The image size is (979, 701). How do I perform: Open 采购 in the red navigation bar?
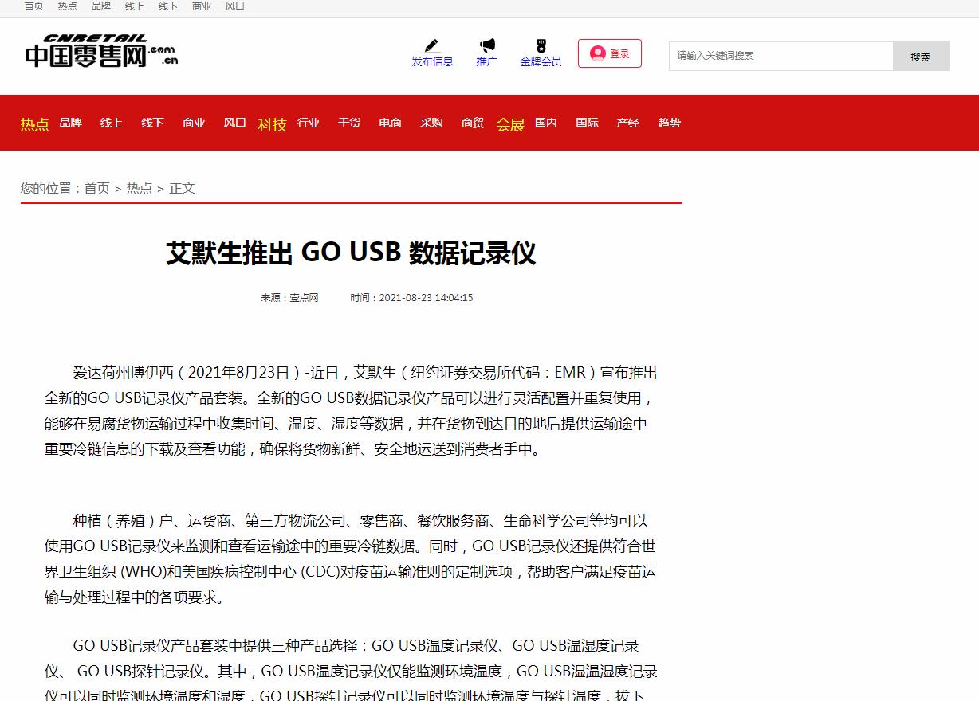[431, 123]
